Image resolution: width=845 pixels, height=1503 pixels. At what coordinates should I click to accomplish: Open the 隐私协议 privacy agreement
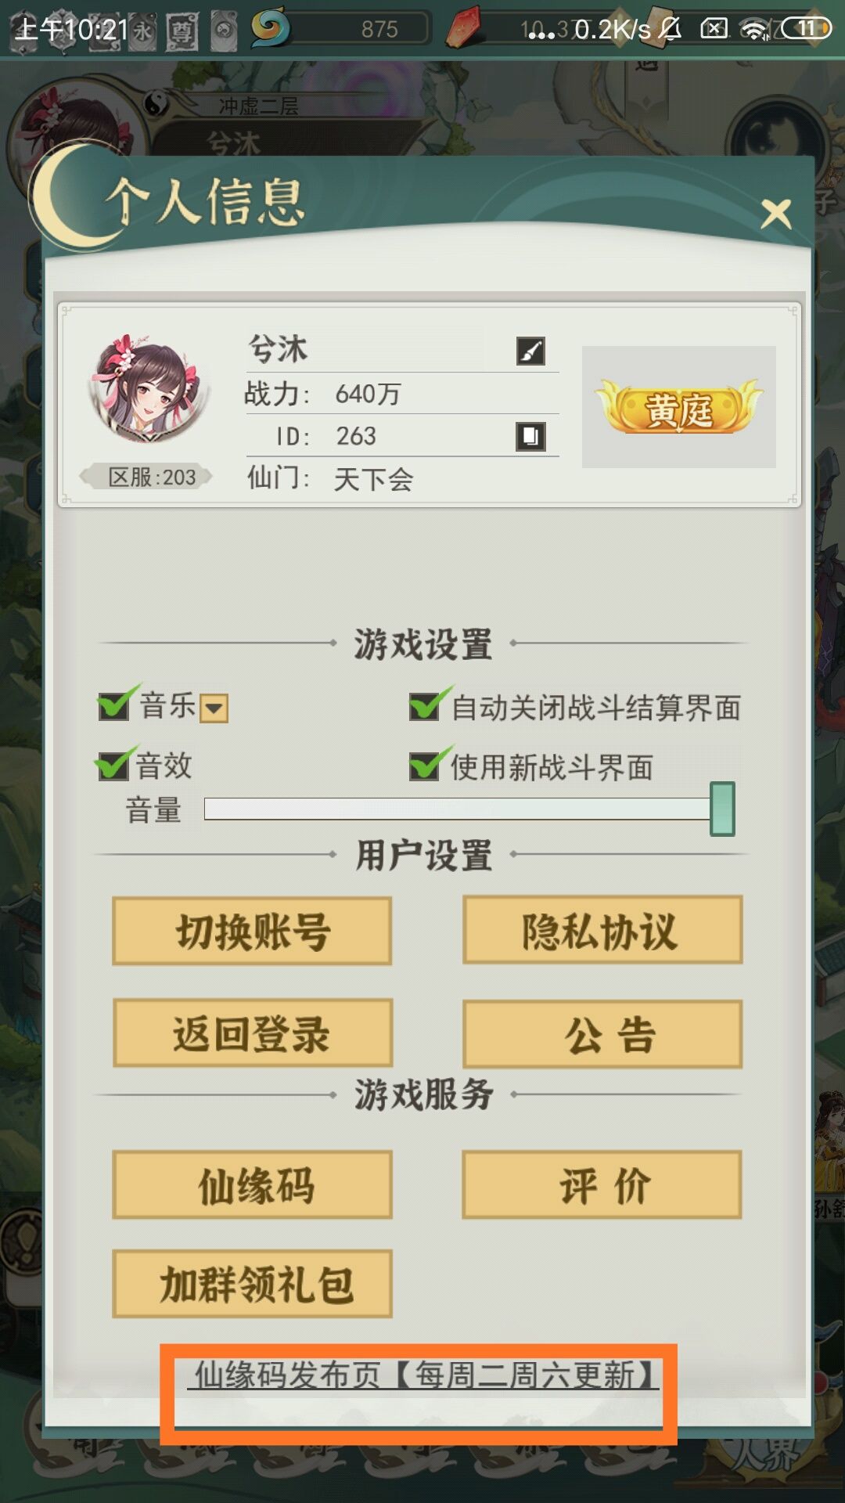[602, 930]
